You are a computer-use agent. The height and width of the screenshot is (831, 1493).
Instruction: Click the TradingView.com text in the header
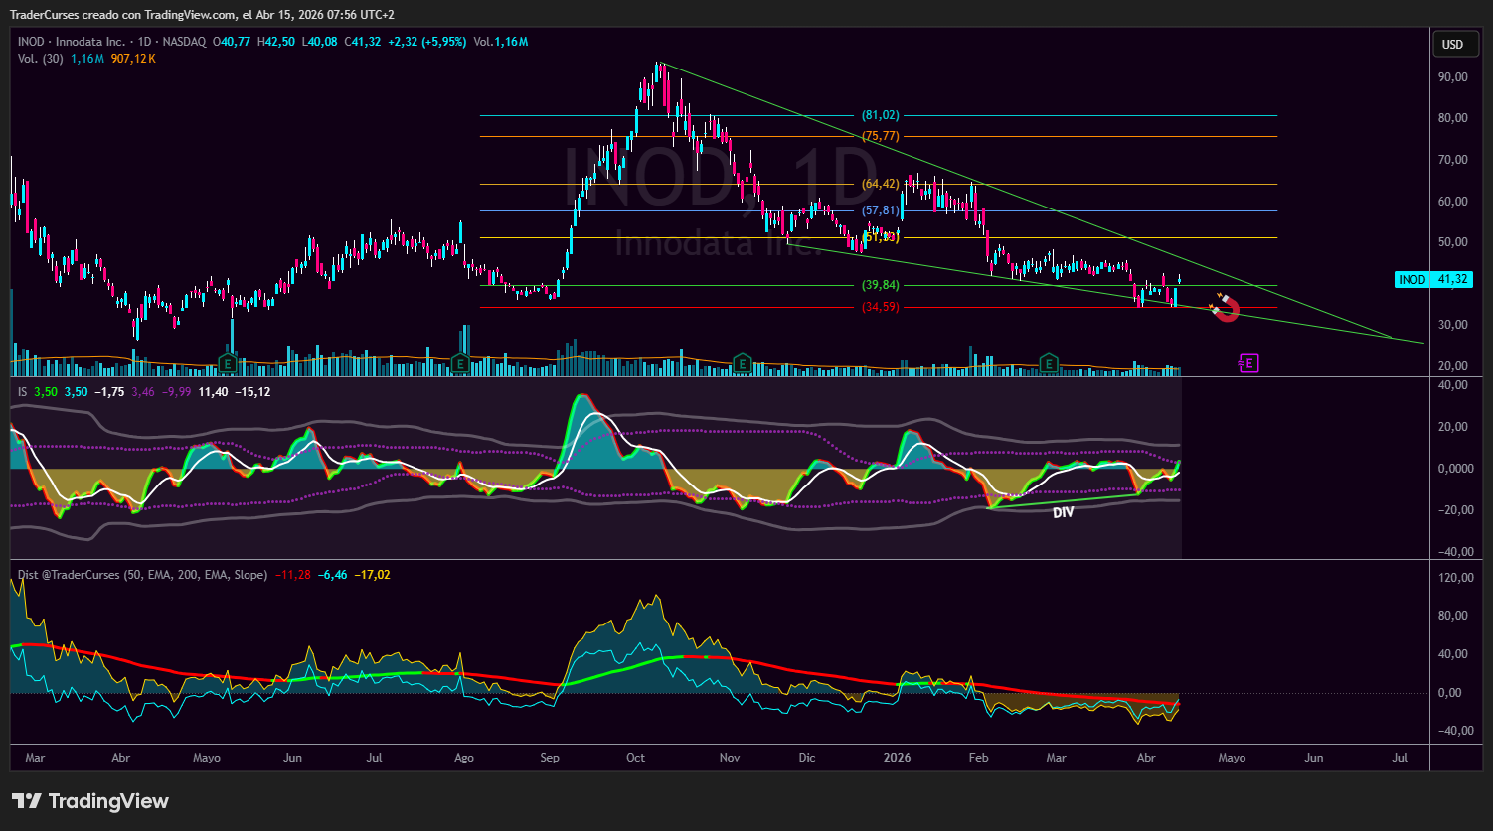[x=191, y=15]
